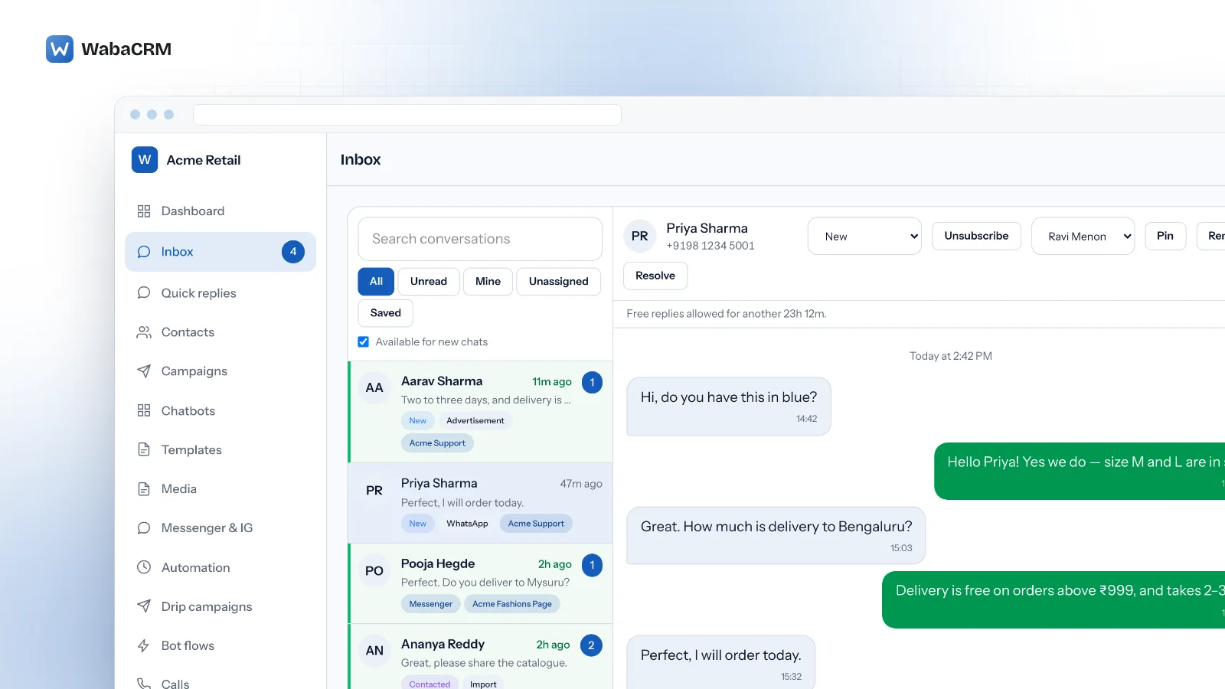Click the Priya Sharma name in chat header
Screen dimensions: 1225x689
click(x=707, y=228)
